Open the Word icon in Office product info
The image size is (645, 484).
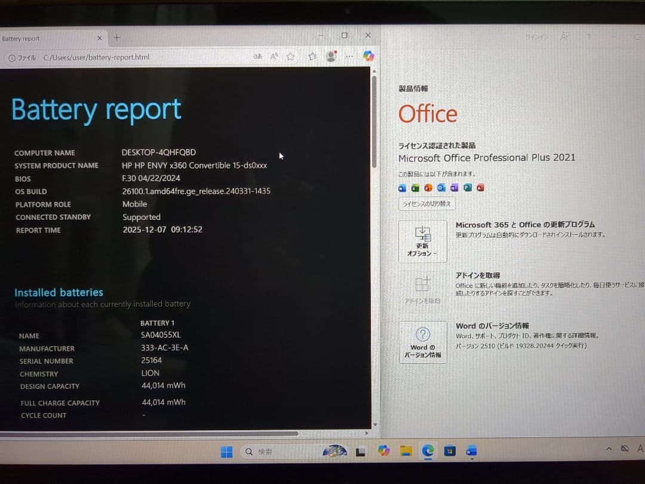click(x=403, y=188)
